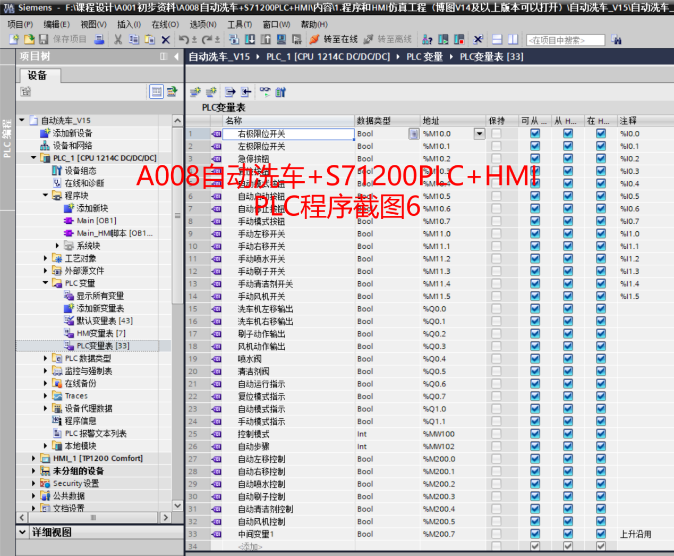Uncheck visible-in-HMI box for 控制模式
The width and height of the screenshot is (674, 556).
pyautogui.click(x=601, y=434)
